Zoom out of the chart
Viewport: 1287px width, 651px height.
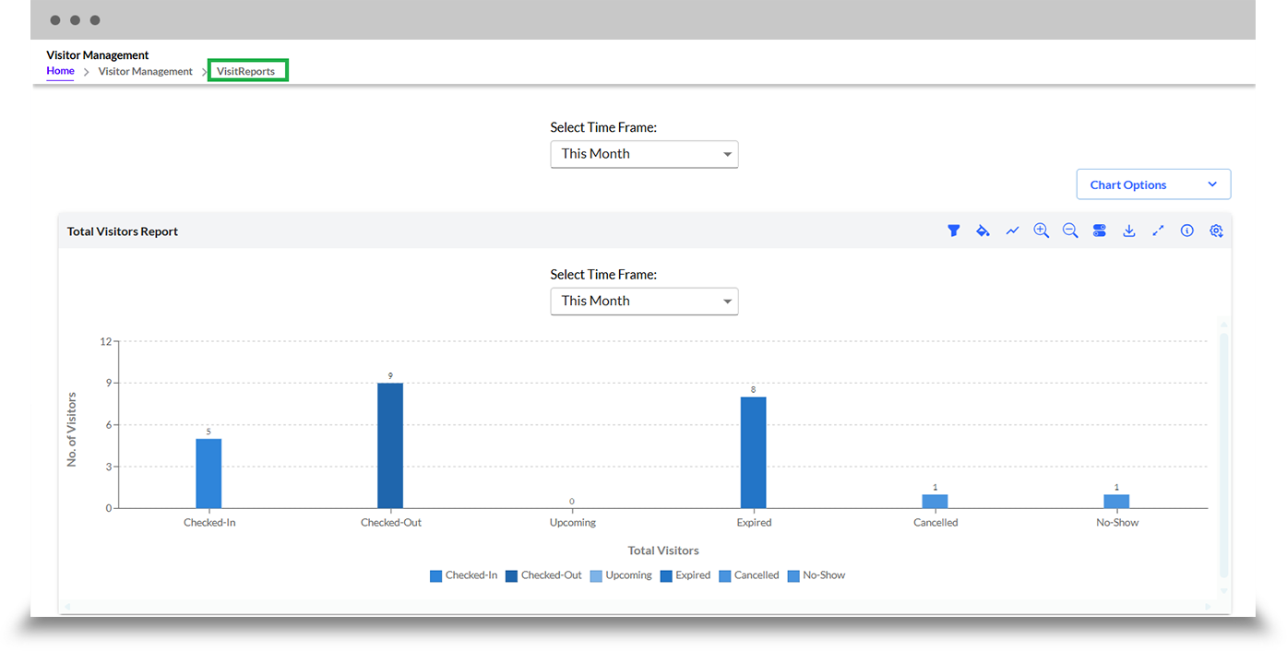pos(1070,231)
